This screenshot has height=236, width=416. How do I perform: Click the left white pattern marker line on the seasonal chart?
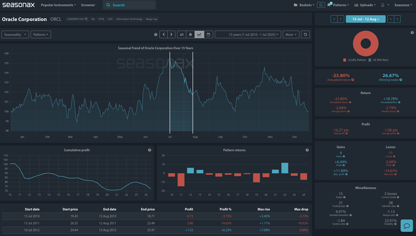click(x=170, y=93)
